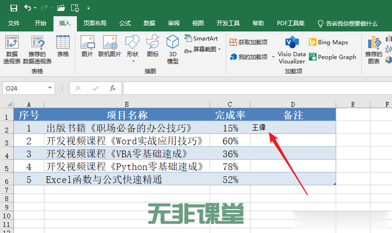392x233 pixels.
Task: Select the cell 开发视频课程《VBA零基础速成》
Action: [x=127, y=153]
